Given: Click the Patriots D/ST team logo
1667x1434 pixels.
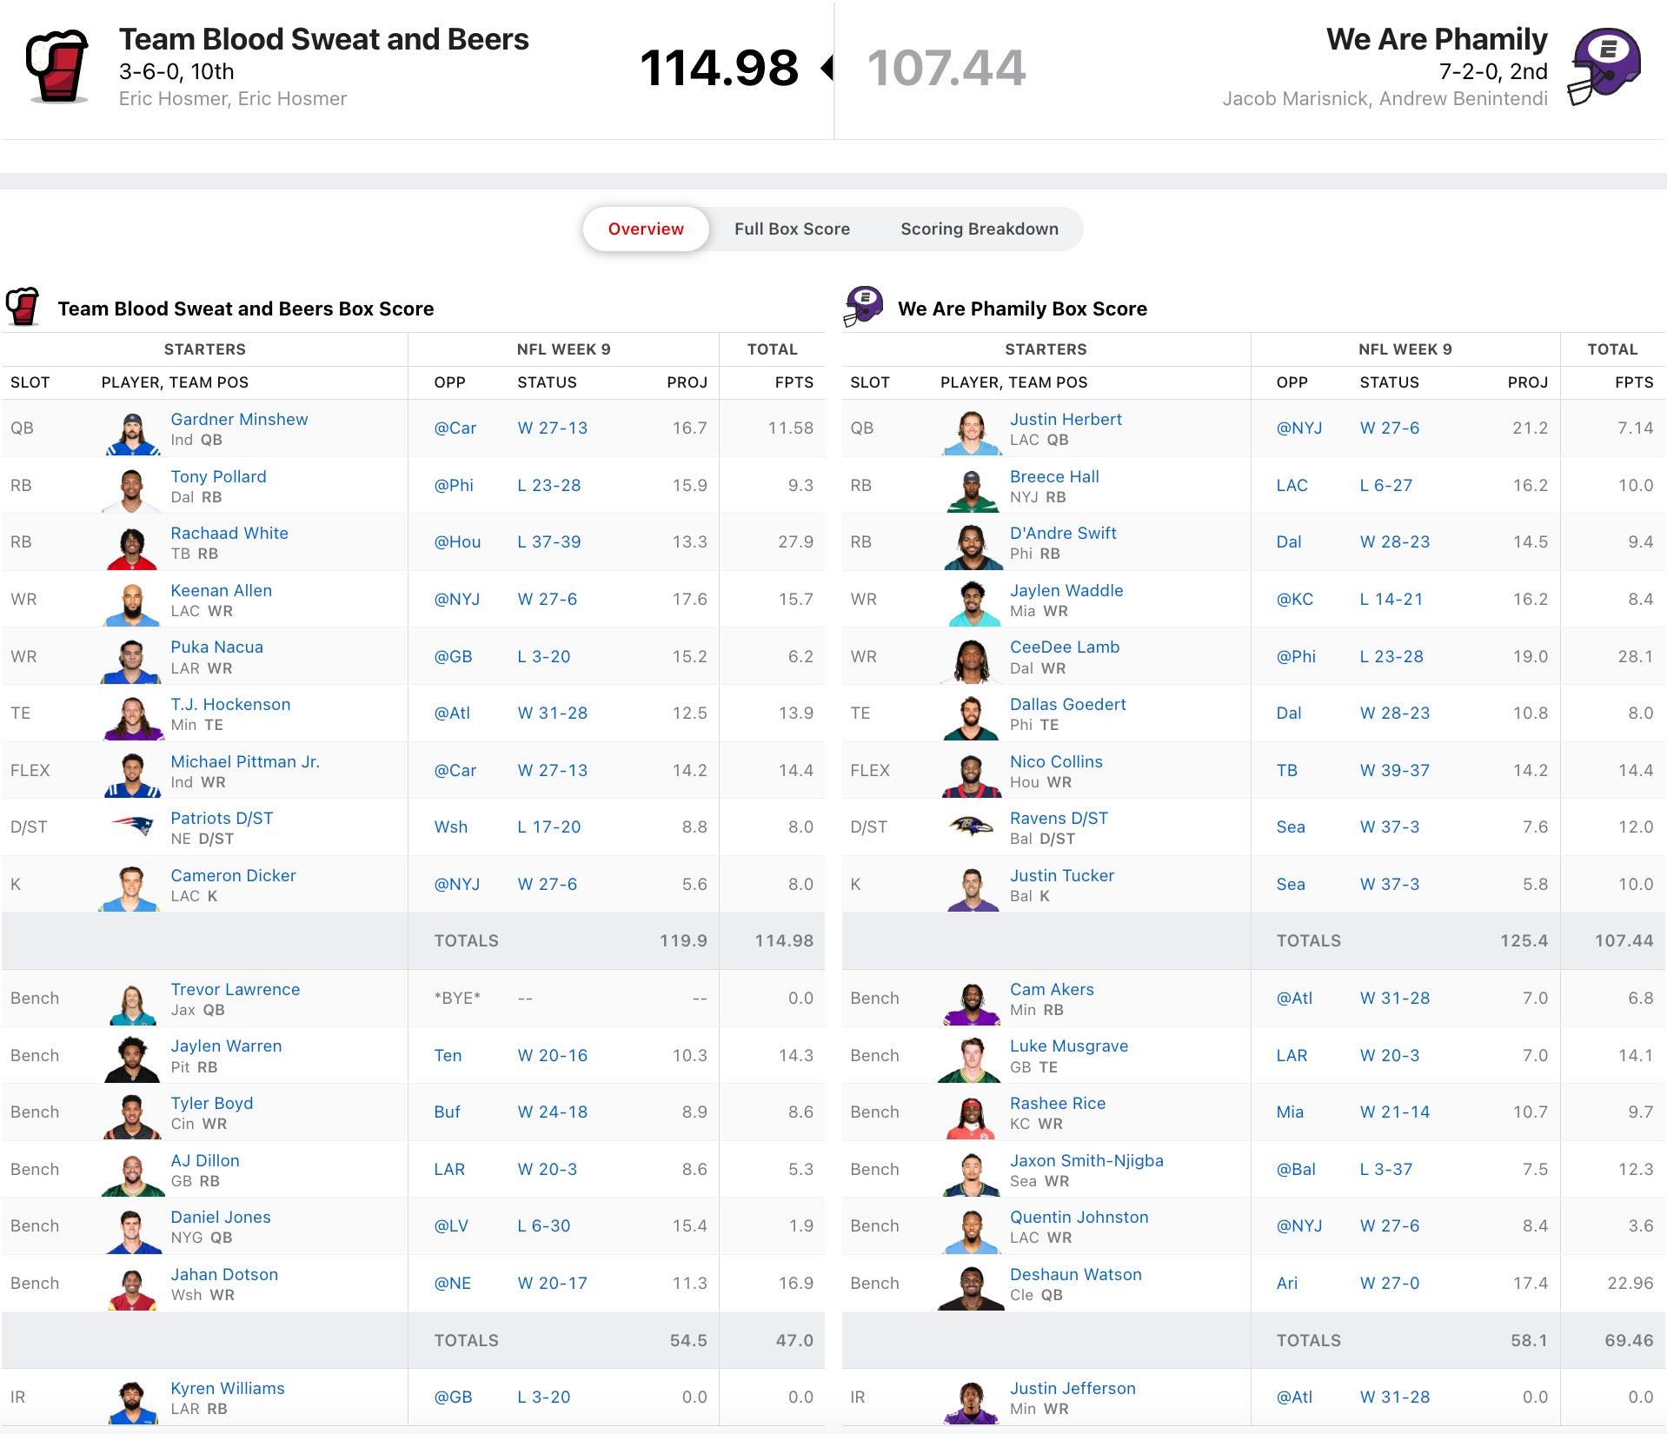Looking at the screenshot, I should pyautogui.click(x=132, y=827).
